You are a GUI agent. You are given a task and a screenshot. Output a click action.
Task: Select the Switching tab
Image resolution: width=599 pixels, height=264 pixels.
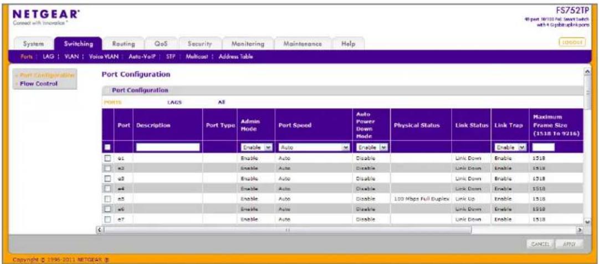click(x=78, y=44)
